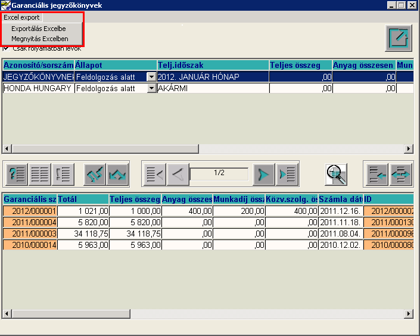Click the Telj.időszak column header
The height and width of the screenshot is (336, 420).
coord(213,65)
